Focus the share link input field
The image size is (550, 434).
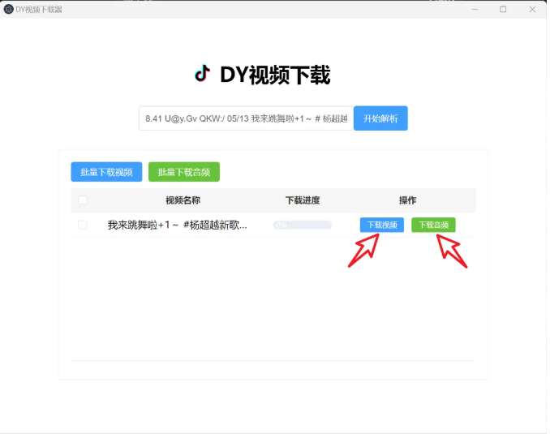[x=247, y=118]
